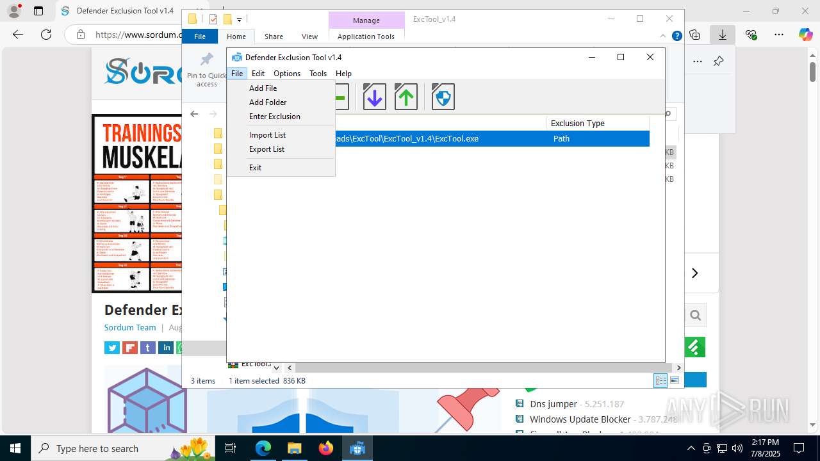Choose Add Folder from the File menu
This screenshot has height=461, width=820.
pyautogui.click(x=268, y=102)
